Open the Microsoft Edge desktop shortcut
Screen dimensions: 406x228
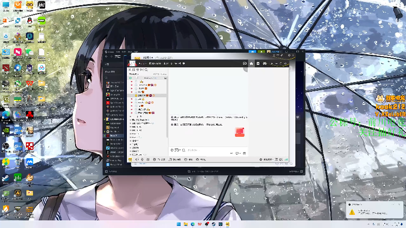coord(6,116)
